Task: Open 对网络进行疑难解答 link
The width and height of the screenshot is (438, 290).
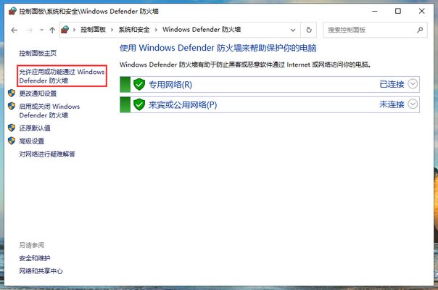Action: (47, 154)
